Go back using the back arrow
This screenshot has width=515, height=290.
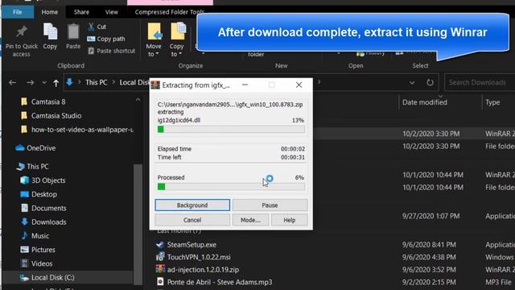coord(13,82)
